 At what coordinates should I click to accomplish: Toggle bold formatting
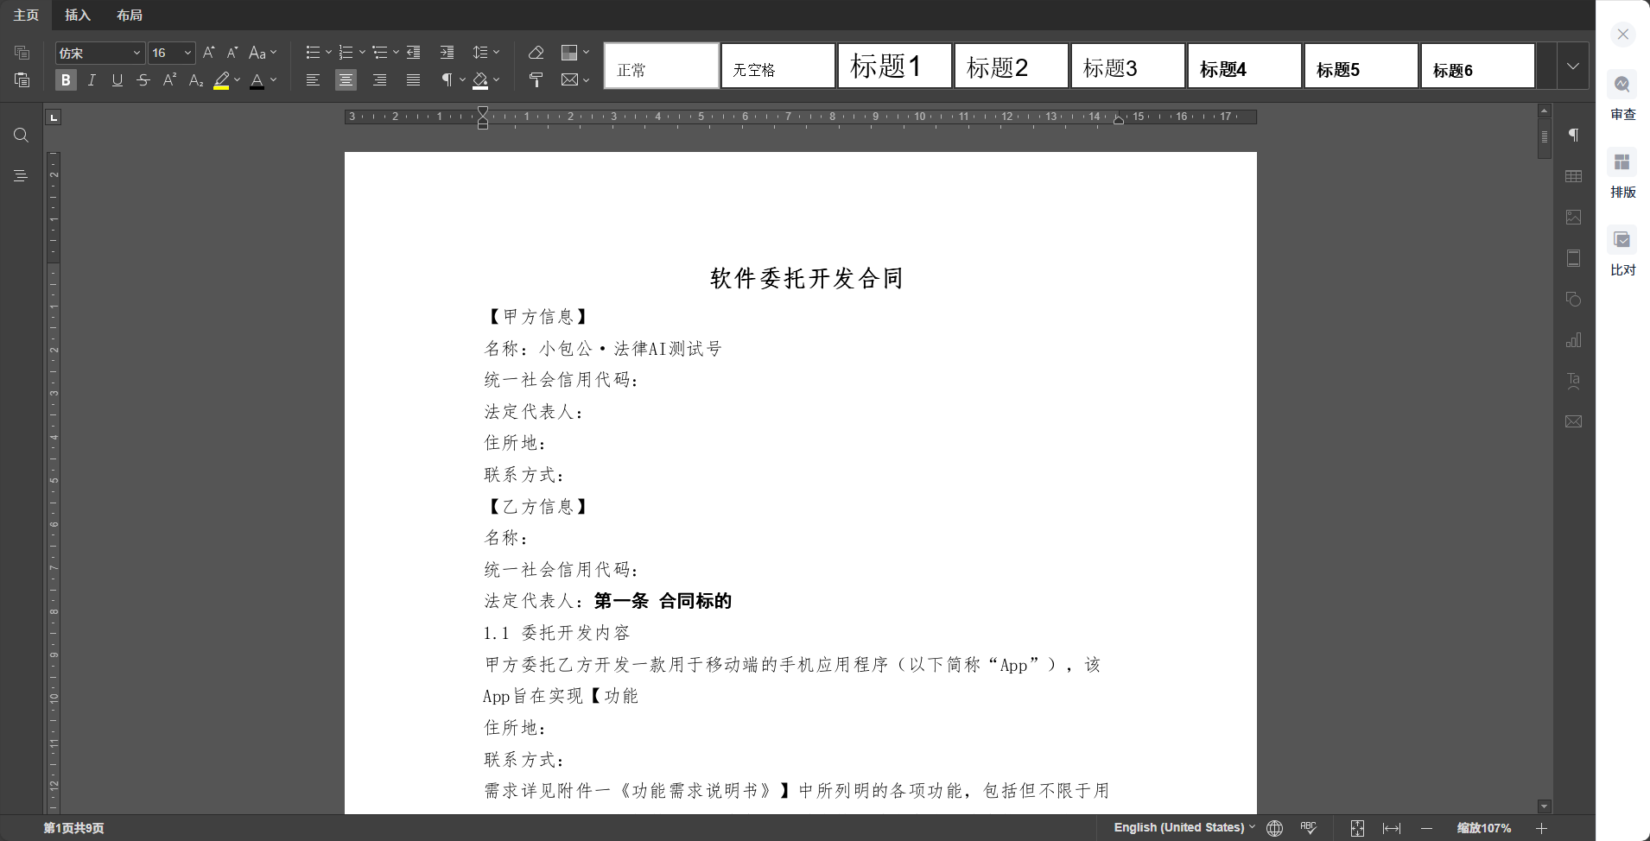[66, 80]
